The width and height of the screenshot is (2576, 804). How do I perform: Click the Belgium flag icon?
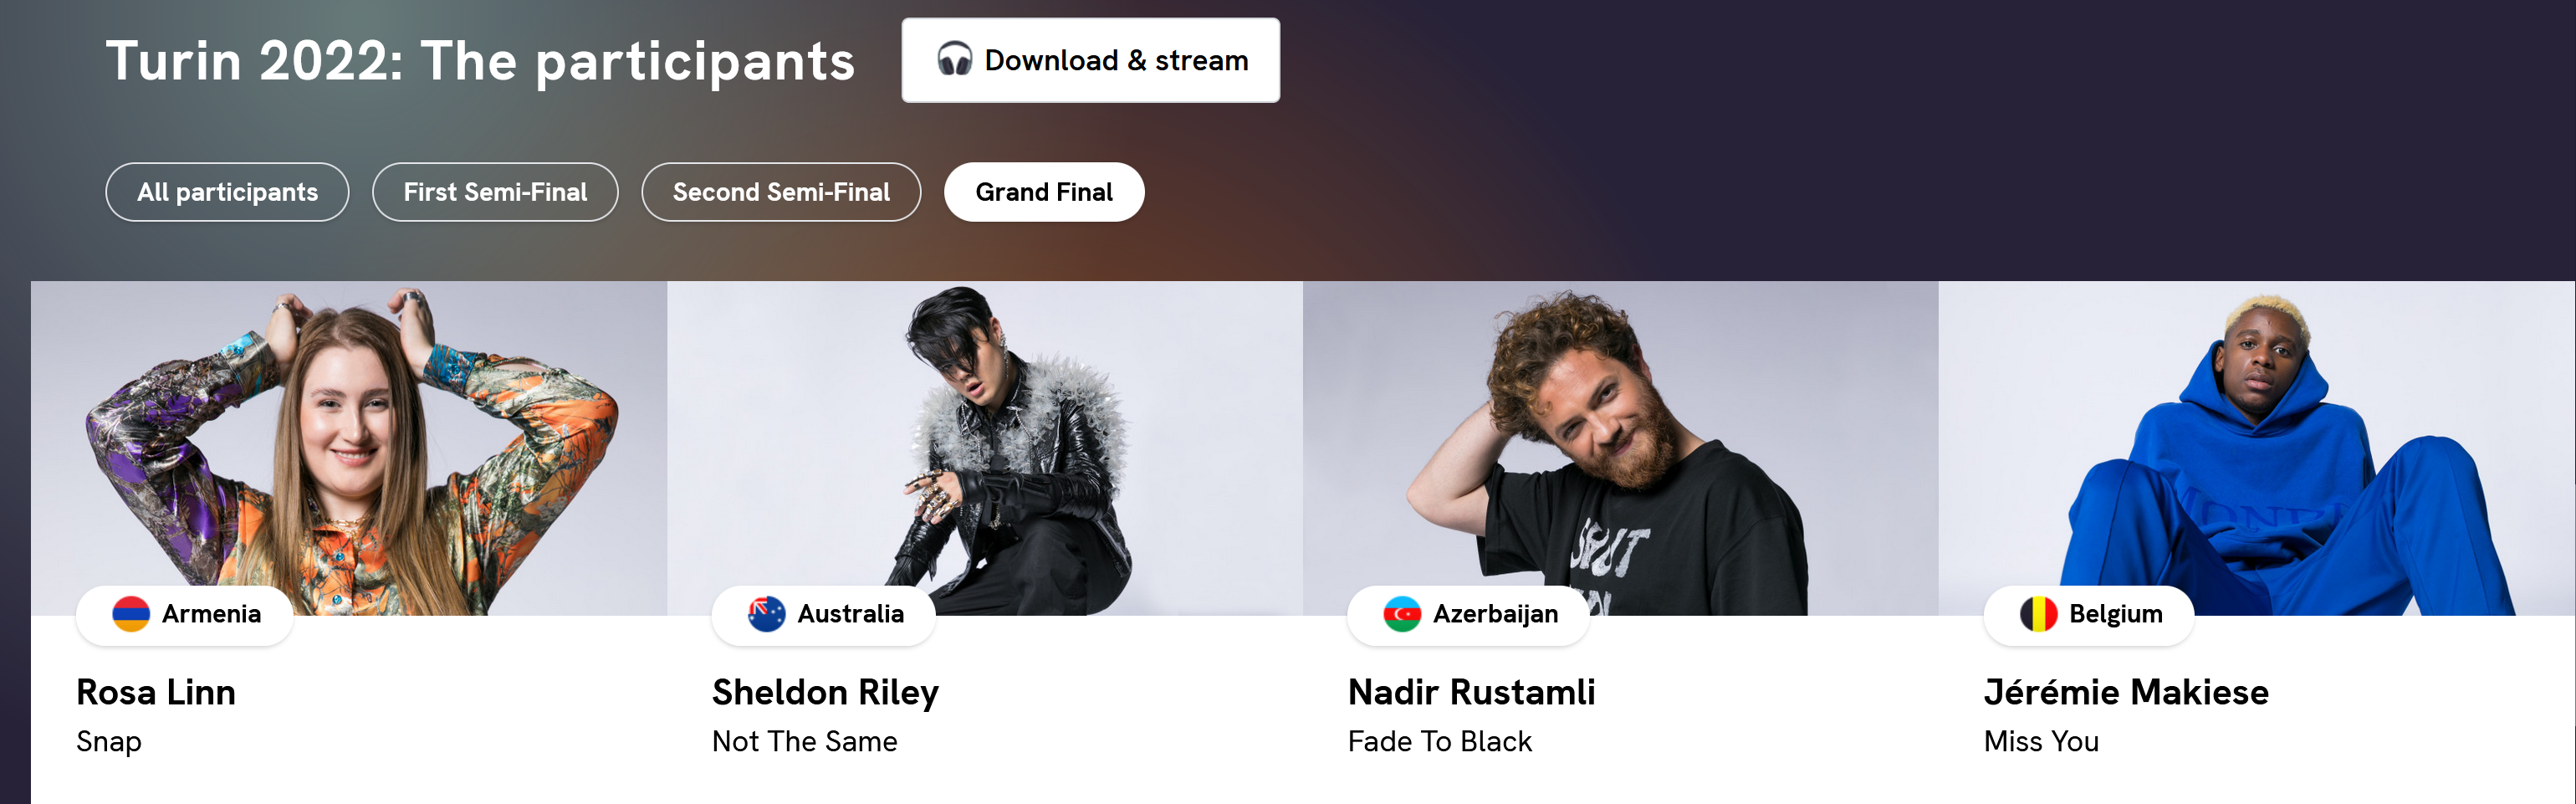tap(2038, 614)
